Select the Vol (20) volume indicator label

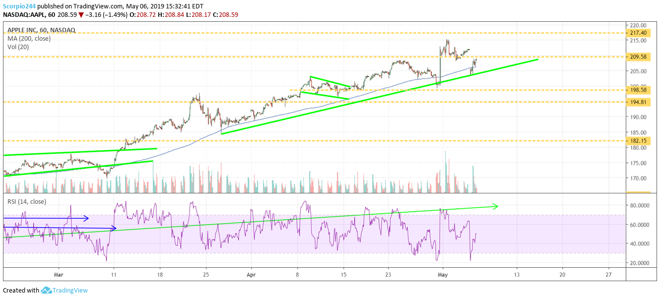[16, 47]
